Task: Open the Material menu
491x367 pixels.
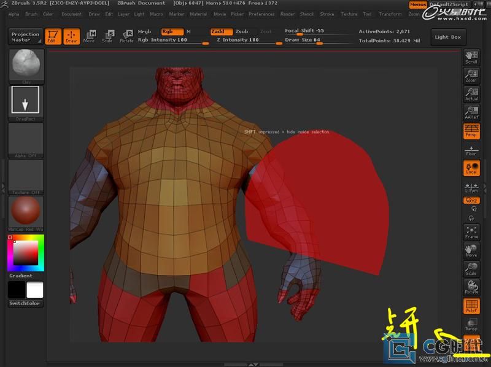Action: point(198,14)
